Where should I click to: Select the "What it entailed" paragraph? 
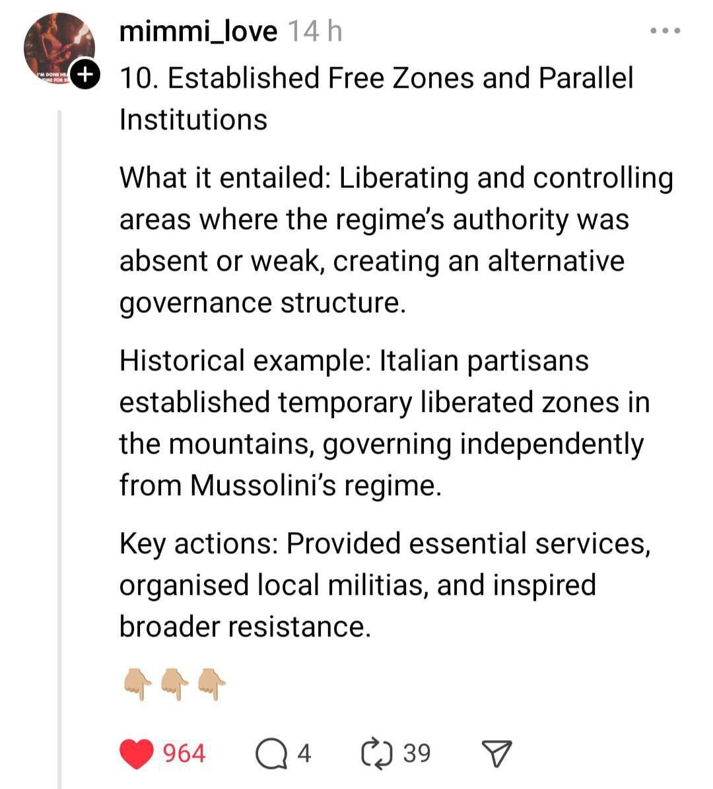point(396,240)
